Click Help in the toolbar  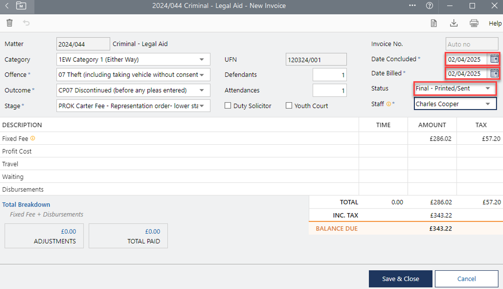click(495, 23)
